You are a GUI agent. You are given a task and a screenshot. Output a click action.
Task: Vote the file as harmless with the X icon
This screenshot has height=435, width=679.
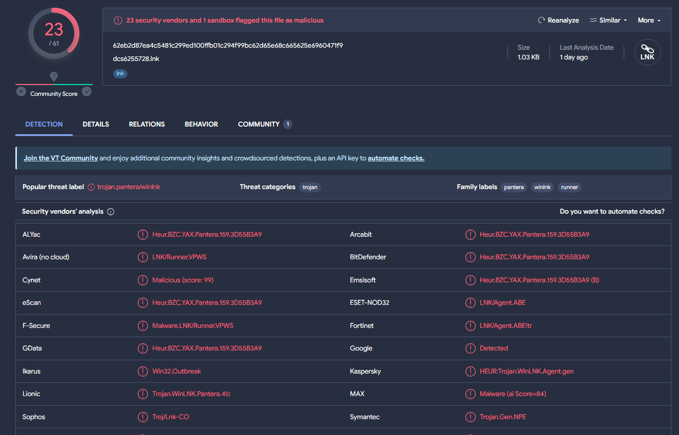pyautogui.click(x=20, y=91)
